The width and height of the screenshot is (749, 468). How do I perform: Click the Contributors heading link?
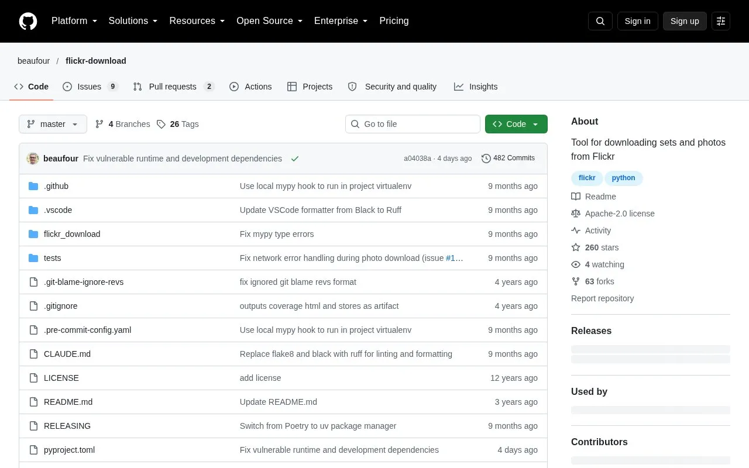coord(599,442)
